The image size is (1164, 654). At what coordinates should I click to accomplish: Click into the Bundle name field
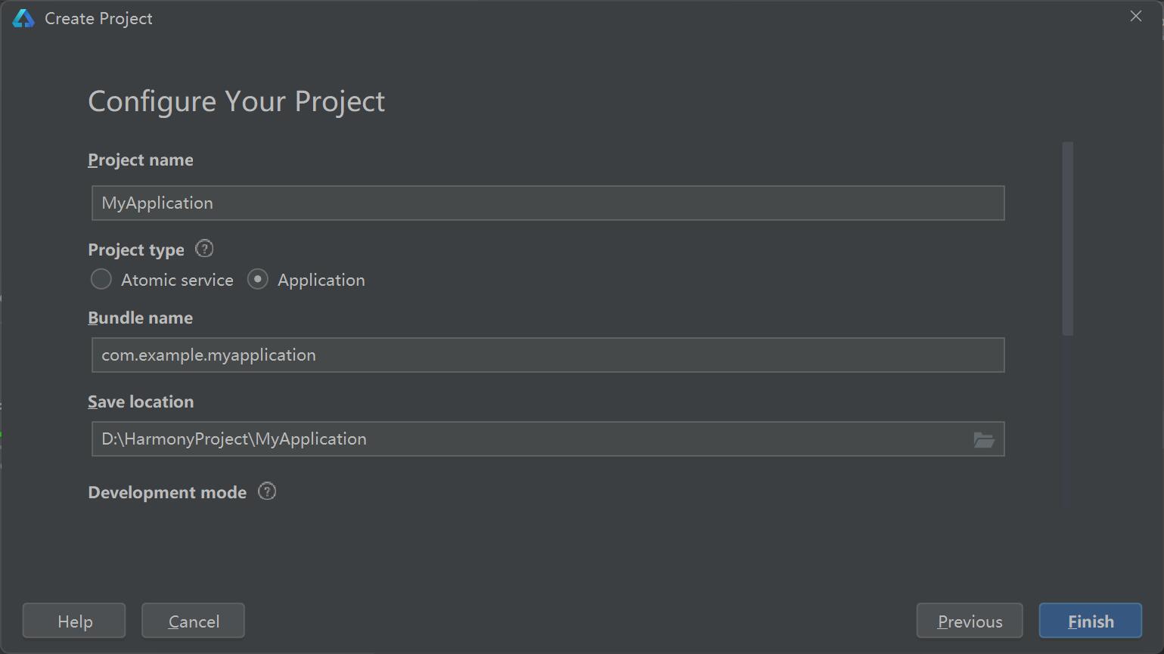(x=548, y=355)
